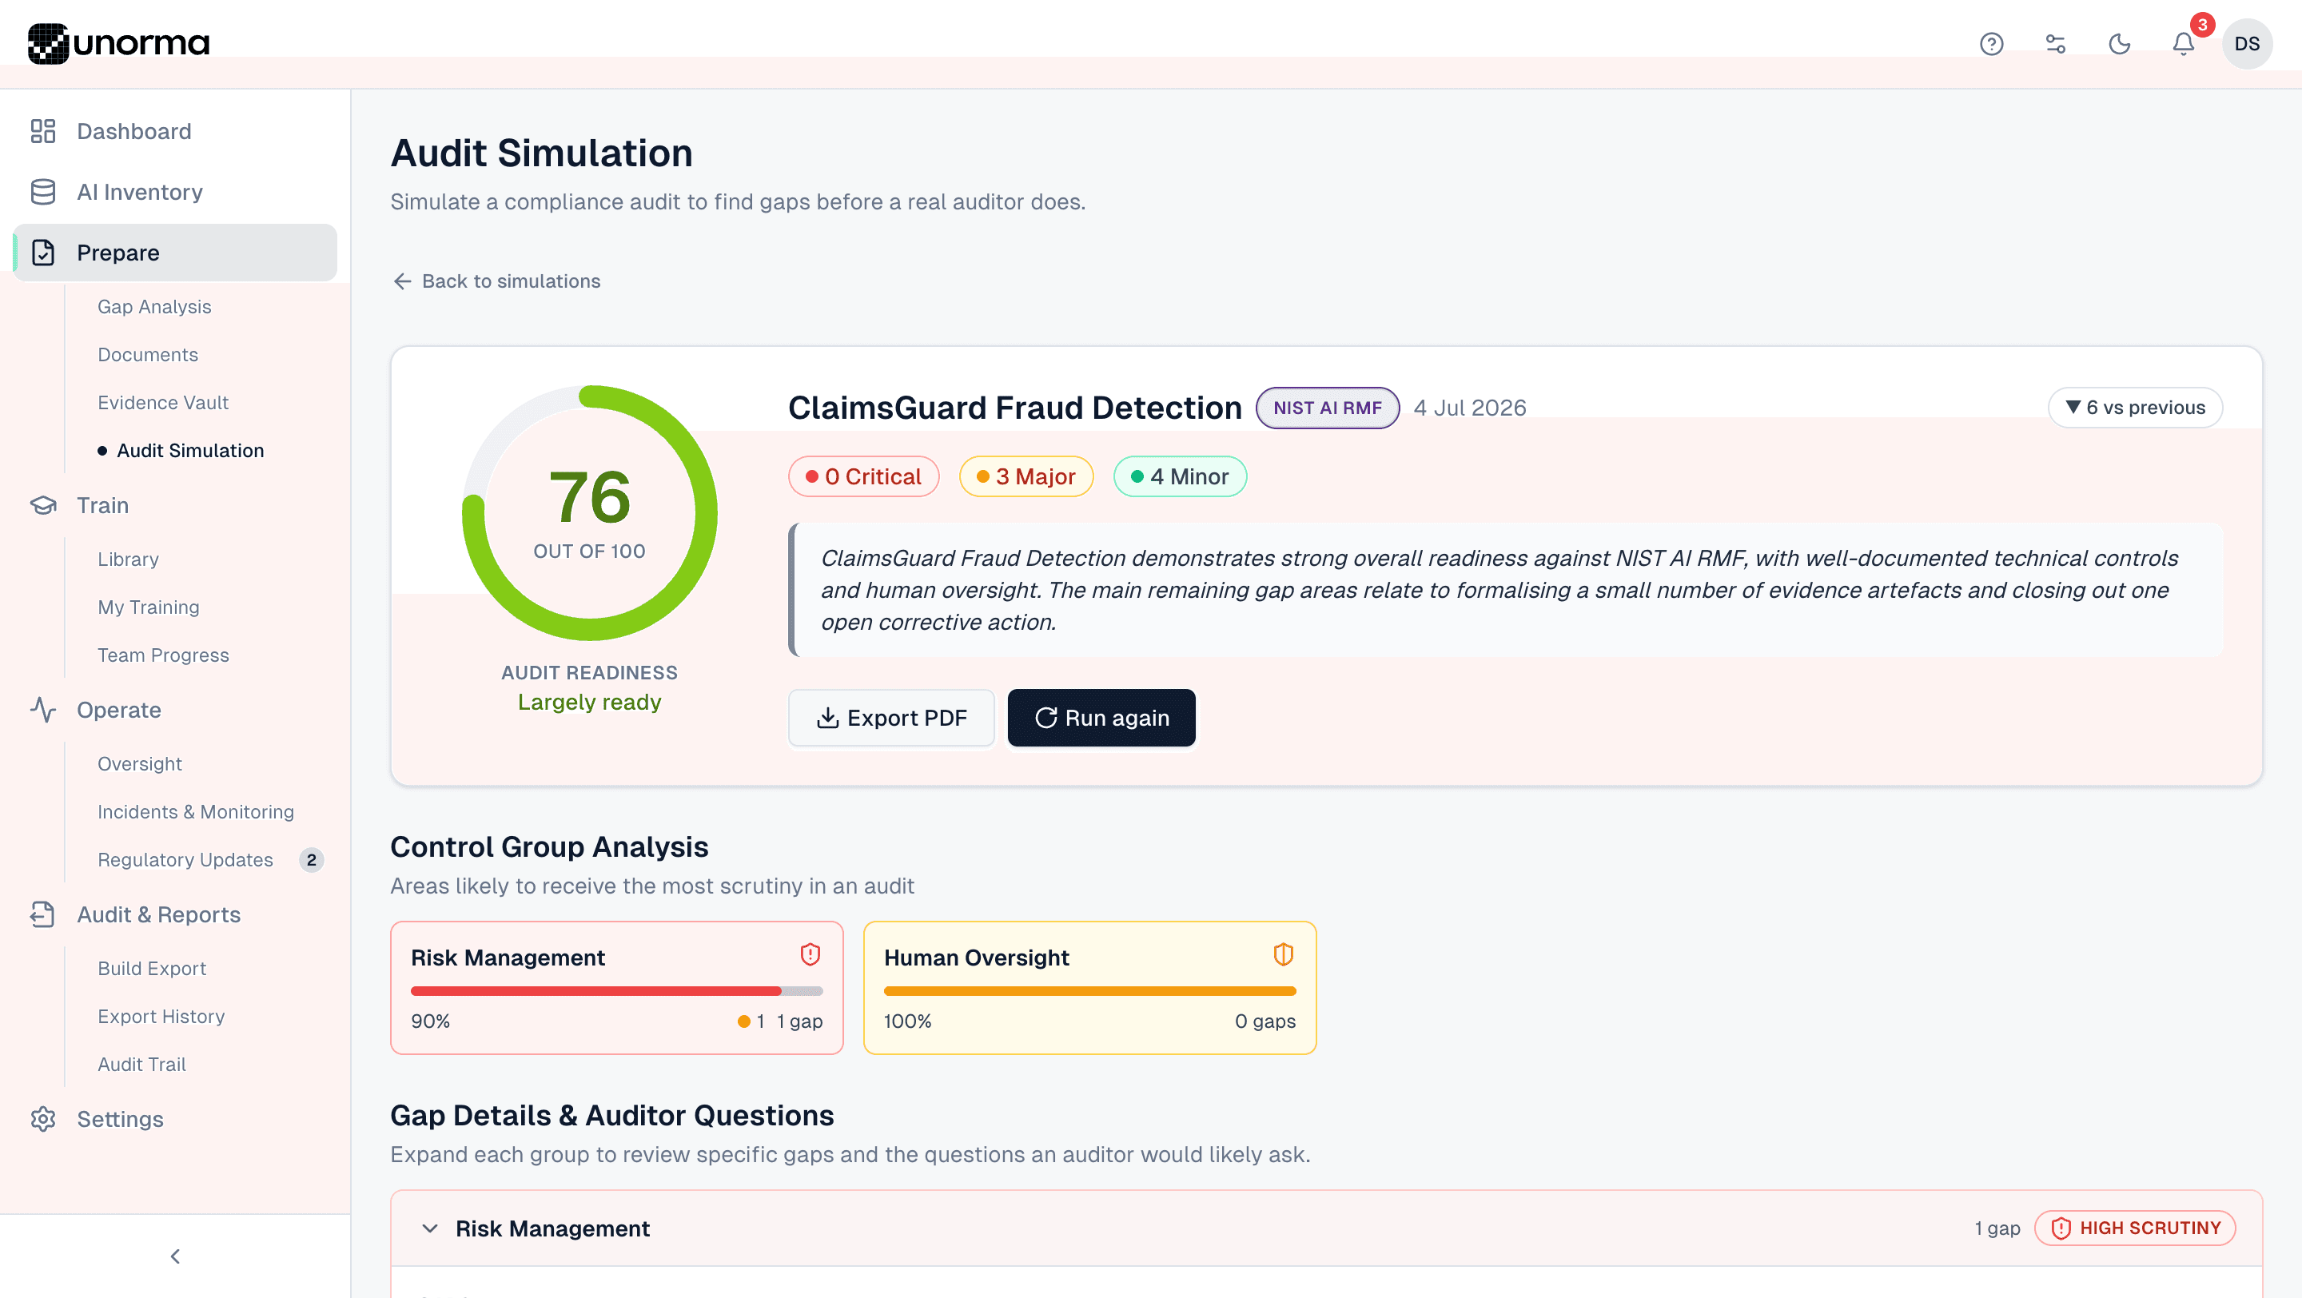Click the 0 gaps label
The height and width of the screenshot is (1298, 2302).
coord(1265,1021)
